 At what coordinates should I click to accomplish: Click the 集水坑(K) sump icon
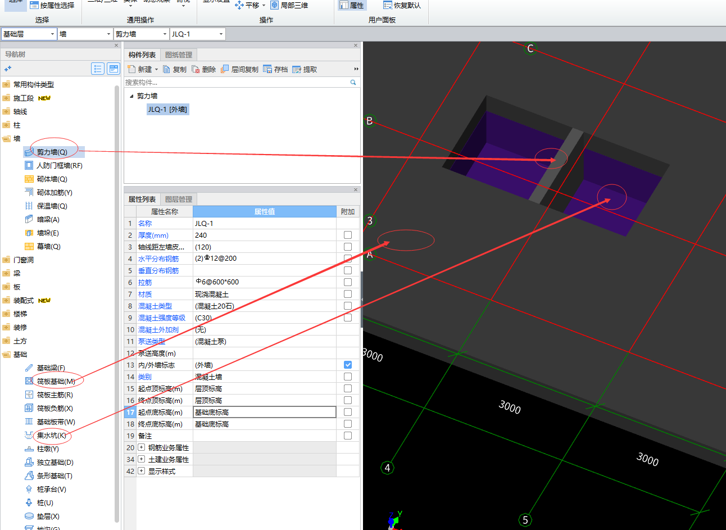[x=29, y=435]
